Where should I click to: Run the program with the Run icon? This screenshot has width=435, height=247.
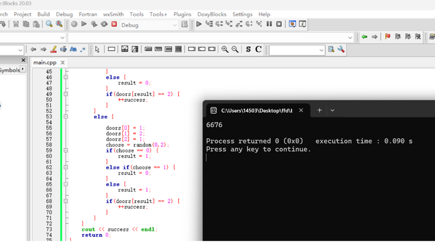click(x=84, y=24)
